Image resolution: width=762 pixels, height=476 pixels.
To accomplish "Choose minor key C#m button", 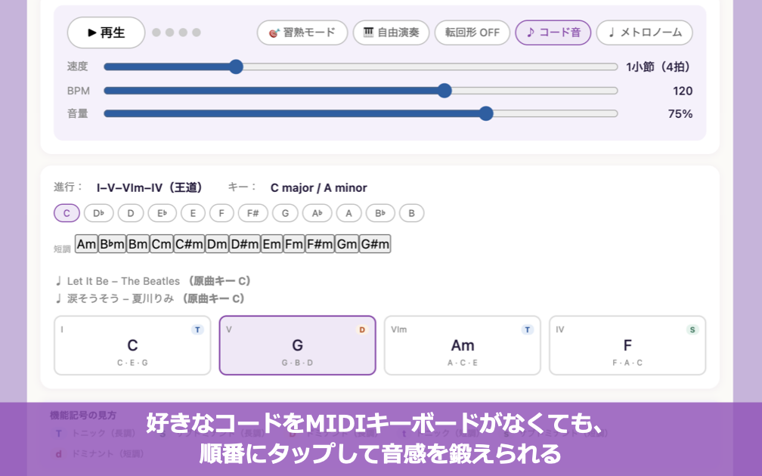I will [190, 244].
